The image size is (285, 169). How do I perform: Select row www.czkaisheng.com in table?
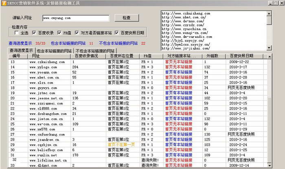tap(138, 62)
